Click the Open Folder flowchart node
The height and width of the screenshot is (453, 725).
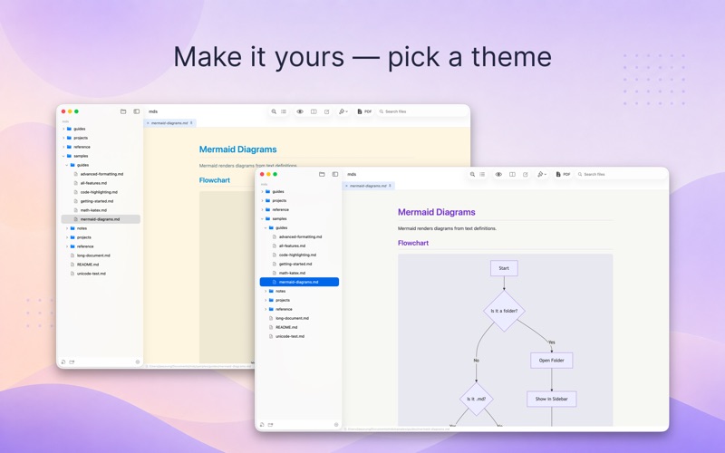point(552,360)
